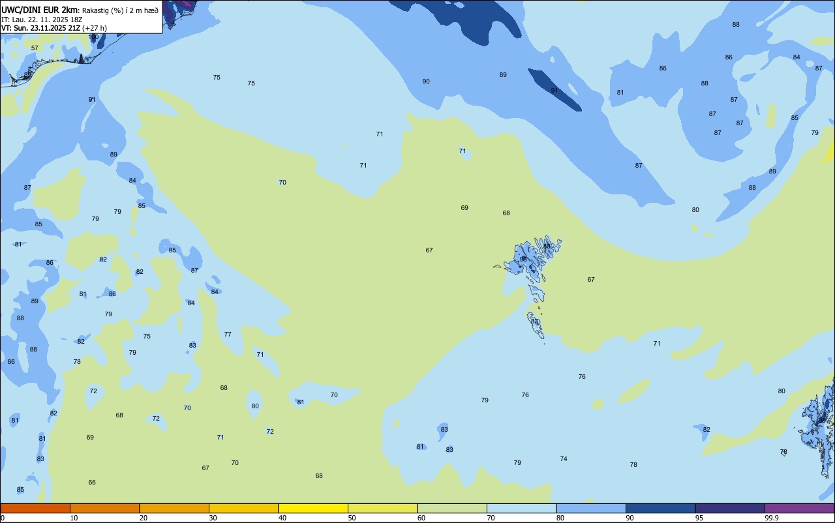The height and width of the screenshot is (523, 835).
Task: Click the legend tick label 99.9
Action: 771,518
